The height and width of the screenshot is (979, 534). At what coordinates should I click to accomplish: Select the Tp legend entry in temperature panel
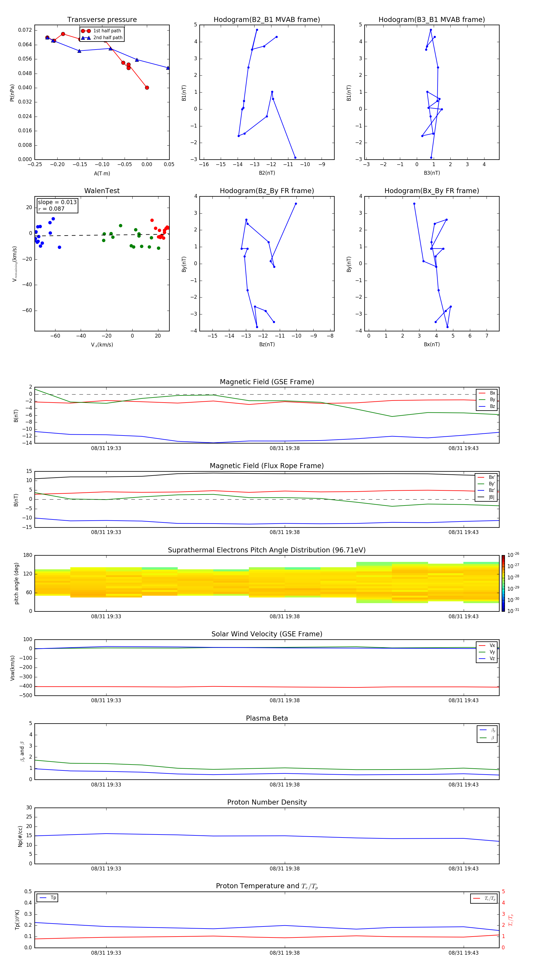(47, 898)
